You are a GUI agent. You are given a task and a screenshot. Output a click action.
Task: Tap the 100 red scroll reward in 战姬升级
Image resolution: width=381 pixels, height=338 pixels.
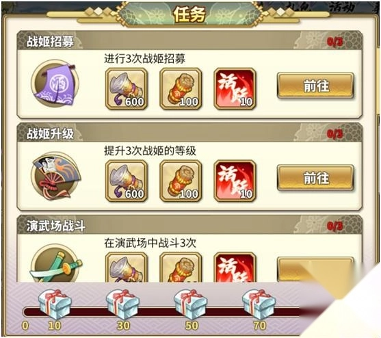click(181, 181)
